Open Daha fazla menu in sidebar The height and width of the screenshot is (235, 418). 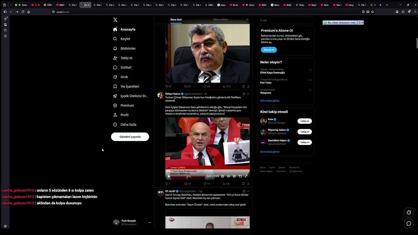point(125,124)
